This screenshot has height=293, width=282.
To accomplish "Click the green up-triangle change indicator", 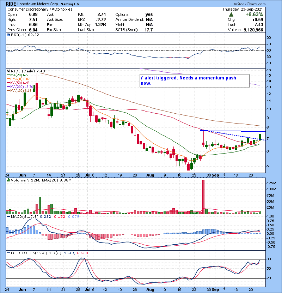I will point(231,14).
